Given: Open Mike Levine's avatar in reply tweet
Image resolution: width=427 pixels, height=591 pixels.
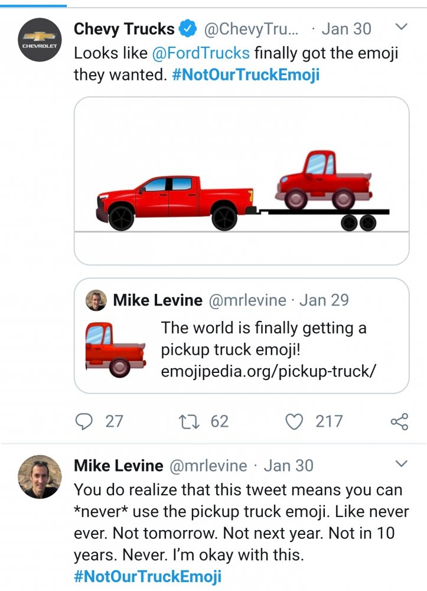Looking at the screenshot, I should 40,476.
